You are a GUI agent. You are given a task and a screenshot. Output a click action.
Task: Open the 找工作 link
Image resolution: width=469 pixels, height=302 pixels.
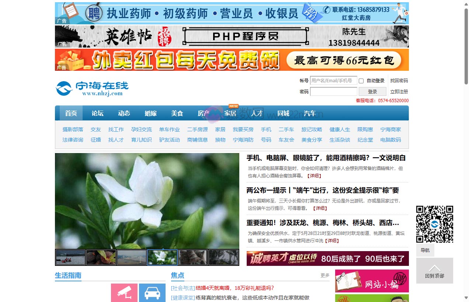[116, 129]
